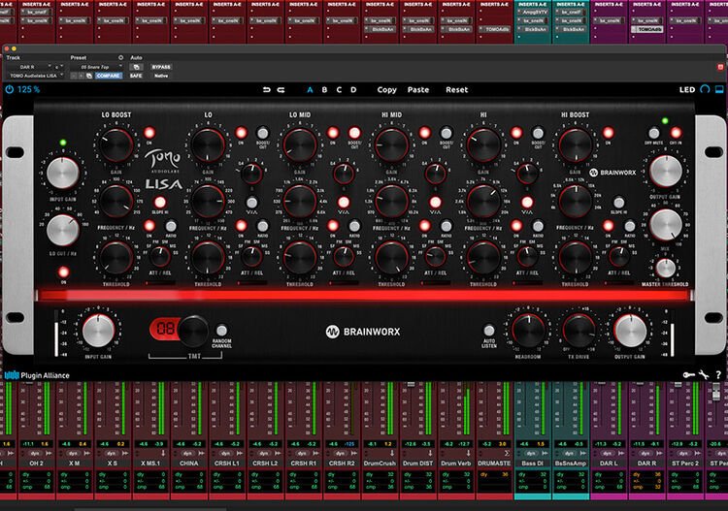Toggle the HI MID Boost/Cut switch
Image resolution: width=728 pixels, height=511 pixels.
(x=447, y=133)
